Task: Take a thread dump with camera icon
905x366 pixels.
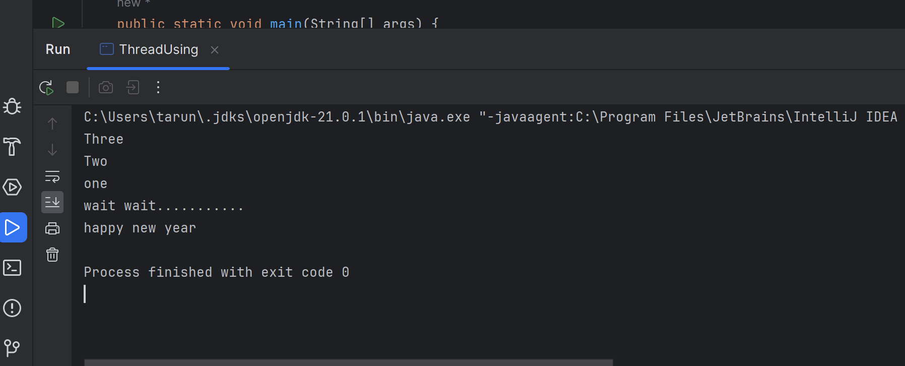Action: [x=106, y=88]
